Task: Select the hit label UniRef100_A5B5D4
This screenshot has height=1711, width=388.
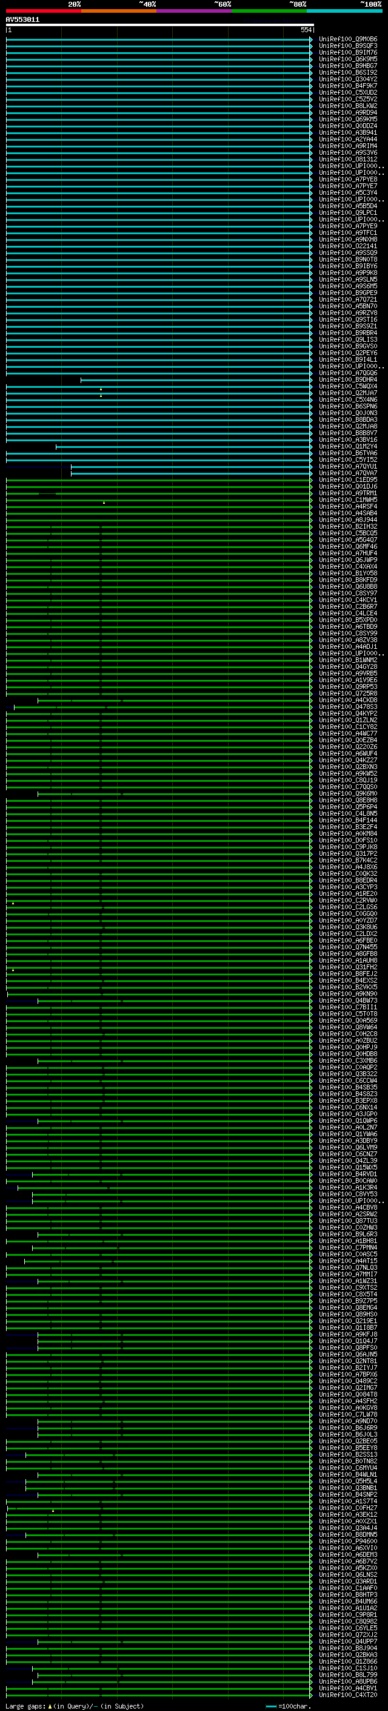Action: click(348, 206)
